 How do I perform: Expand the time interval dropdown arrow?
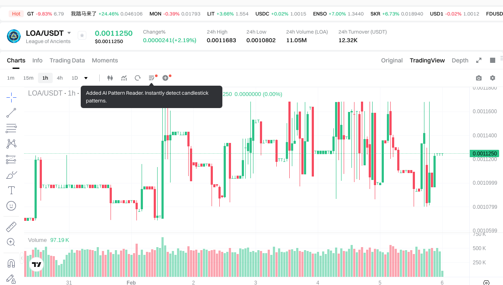86,78
